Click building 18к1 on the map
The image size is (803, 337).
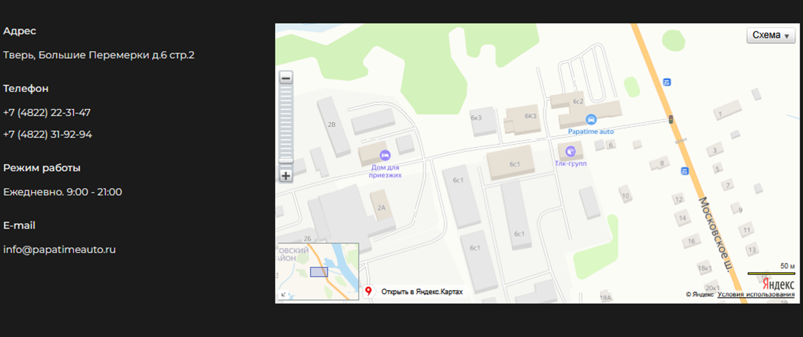[x=704, y=268]
